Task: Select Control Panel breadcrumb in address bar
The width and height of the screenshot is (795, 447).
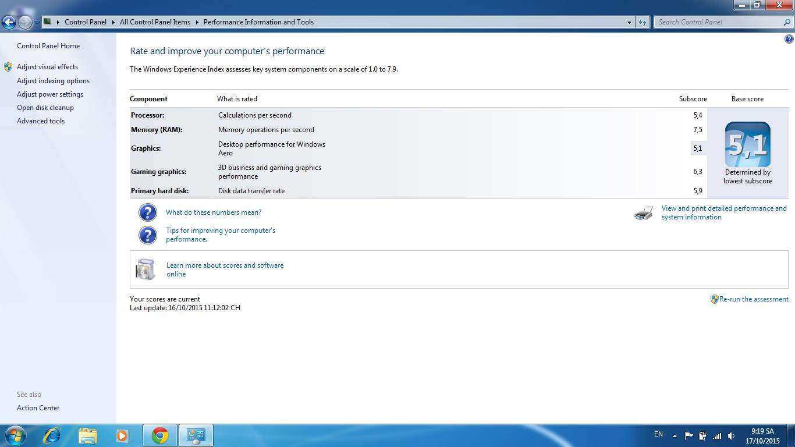Action: (x=85, y=22)
